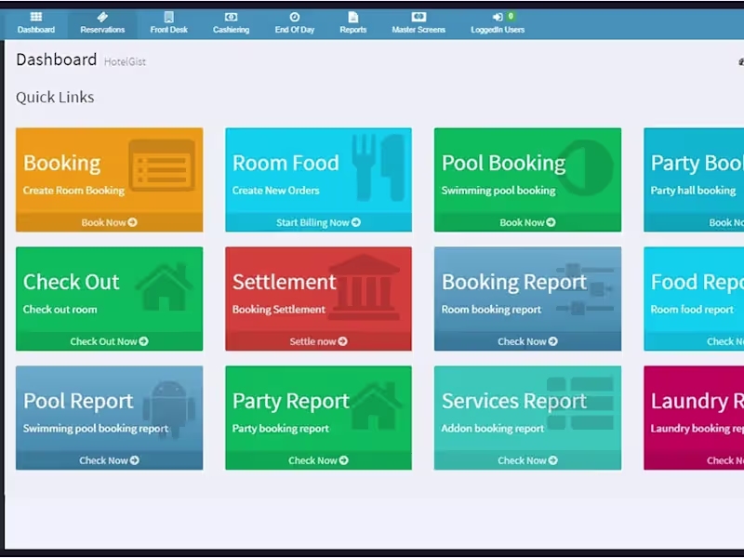Click the End Of Day clock icon
This screenshot has width=744, height=558.
(295, 17)
